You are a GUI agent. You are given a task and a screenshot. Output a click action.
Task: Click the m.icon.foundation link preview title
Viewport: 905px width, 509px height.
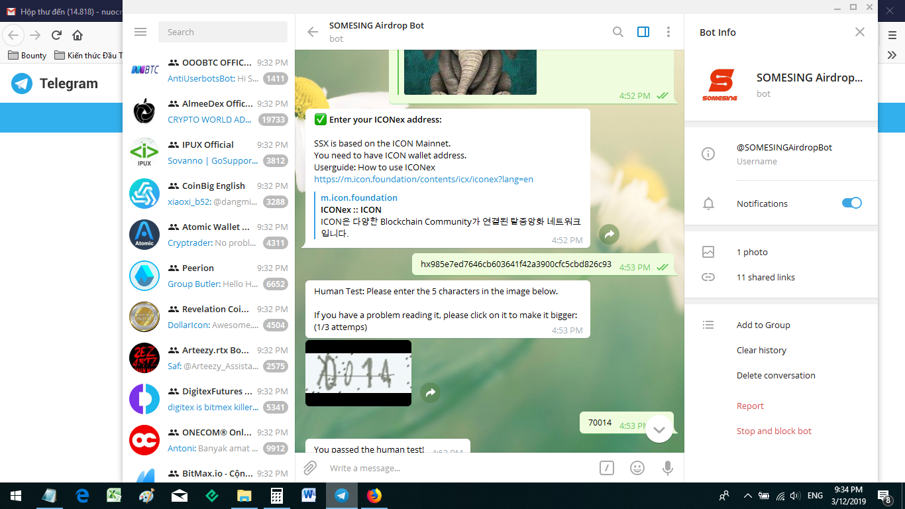pyautogui.click(x=359, y=198)
